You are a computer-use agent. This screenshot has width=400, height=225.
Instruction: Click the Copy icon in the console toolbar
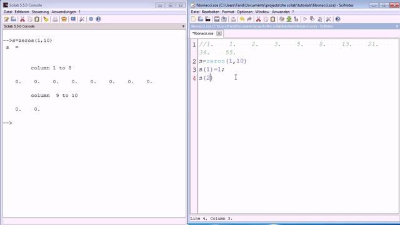point(30,19)
